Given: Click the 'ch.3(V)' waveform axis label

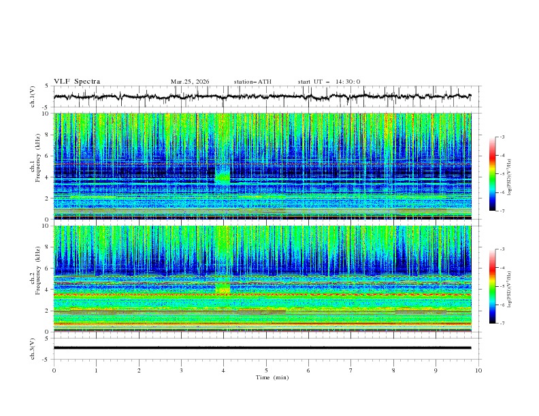Looking at the screenshot, I should (x=33, y=349).
